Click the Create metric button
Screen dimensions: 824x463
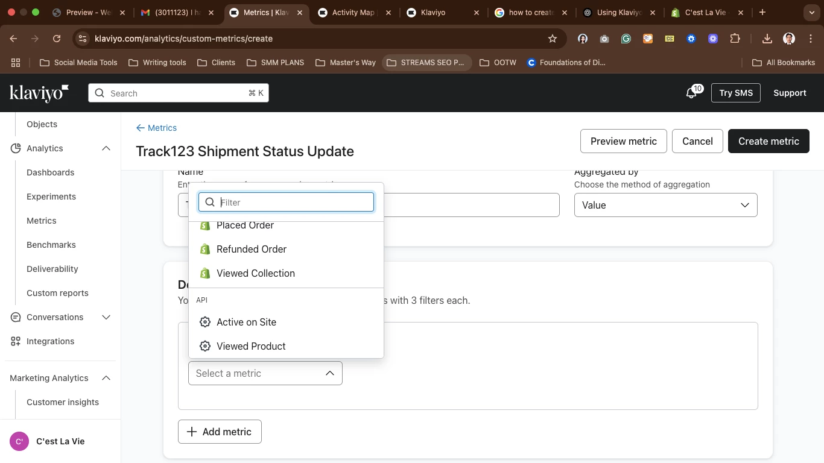click(x=769, y=141)
